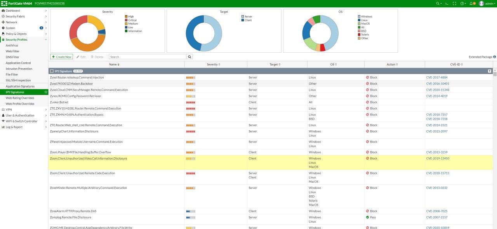
Task: Click the Search input field
Action: (148, 57)
